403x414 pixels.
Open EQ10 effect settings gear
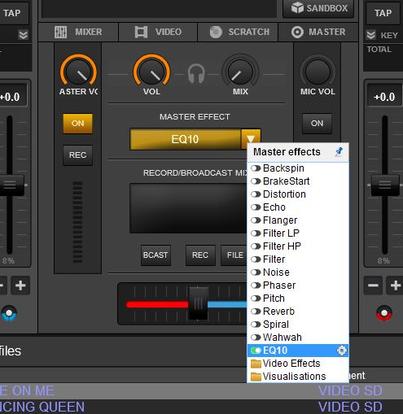tap(342, 351)
